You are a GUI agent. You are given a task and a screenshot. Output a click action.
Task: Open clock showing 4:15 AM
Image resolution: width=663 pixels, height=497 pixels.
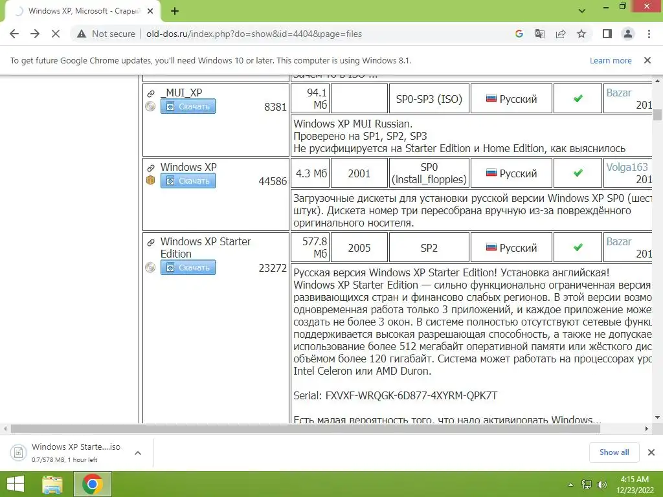click(x=635, y=485)
